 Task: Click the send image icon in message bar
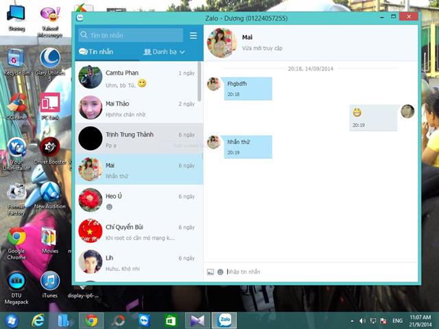[211, 271]
